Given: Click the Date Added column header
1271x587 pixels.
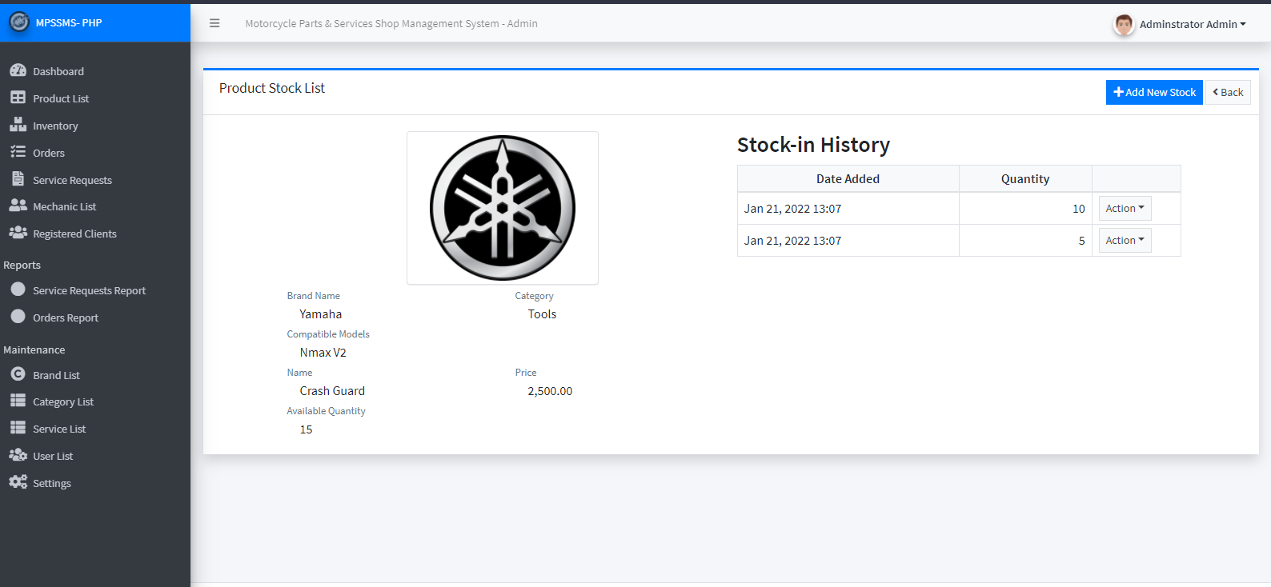Looking at the screenshot, I should point(848,178).
